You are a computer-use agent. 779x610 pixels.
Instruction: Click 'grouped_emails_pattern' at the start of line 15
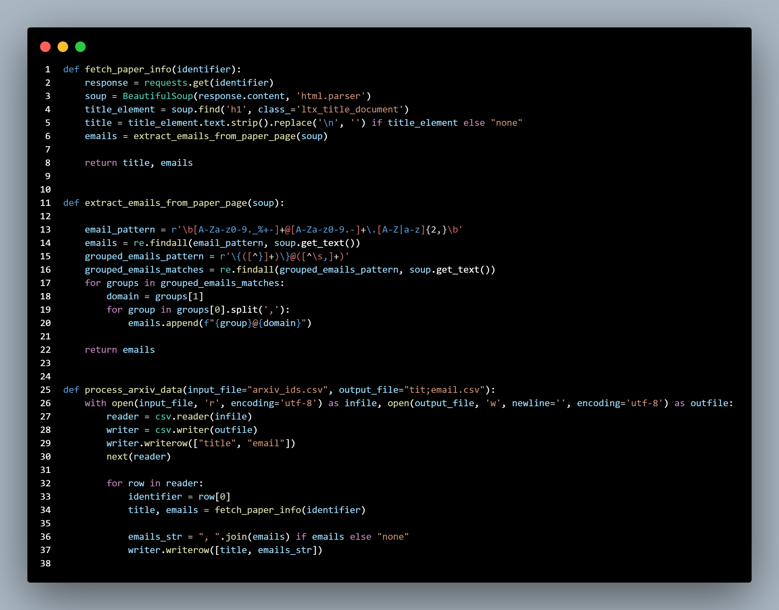tap(144, 257)
